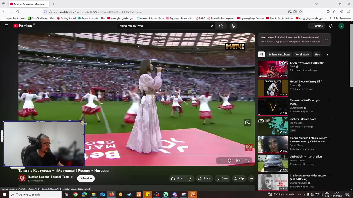Open the Windows Start menu
The image size is (353, 198).
click(x=4, y=194)
